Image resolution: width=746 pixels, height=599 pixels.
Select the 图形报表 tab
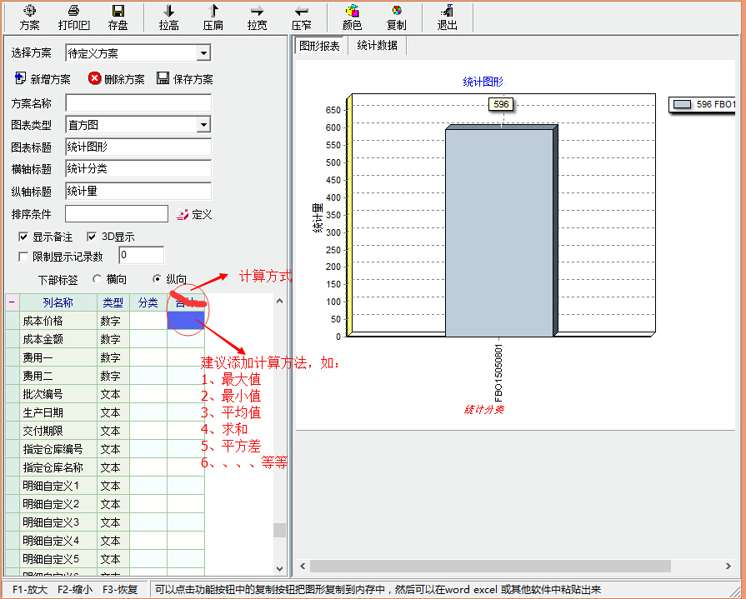point(320,46)
